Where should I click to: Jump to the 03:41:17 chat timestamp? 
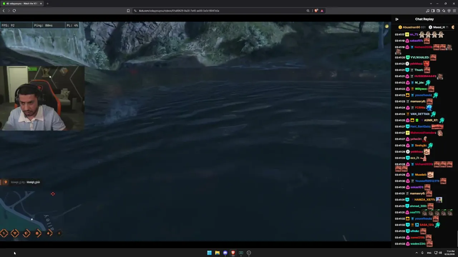pyautogui.click(x=400, y=35)
